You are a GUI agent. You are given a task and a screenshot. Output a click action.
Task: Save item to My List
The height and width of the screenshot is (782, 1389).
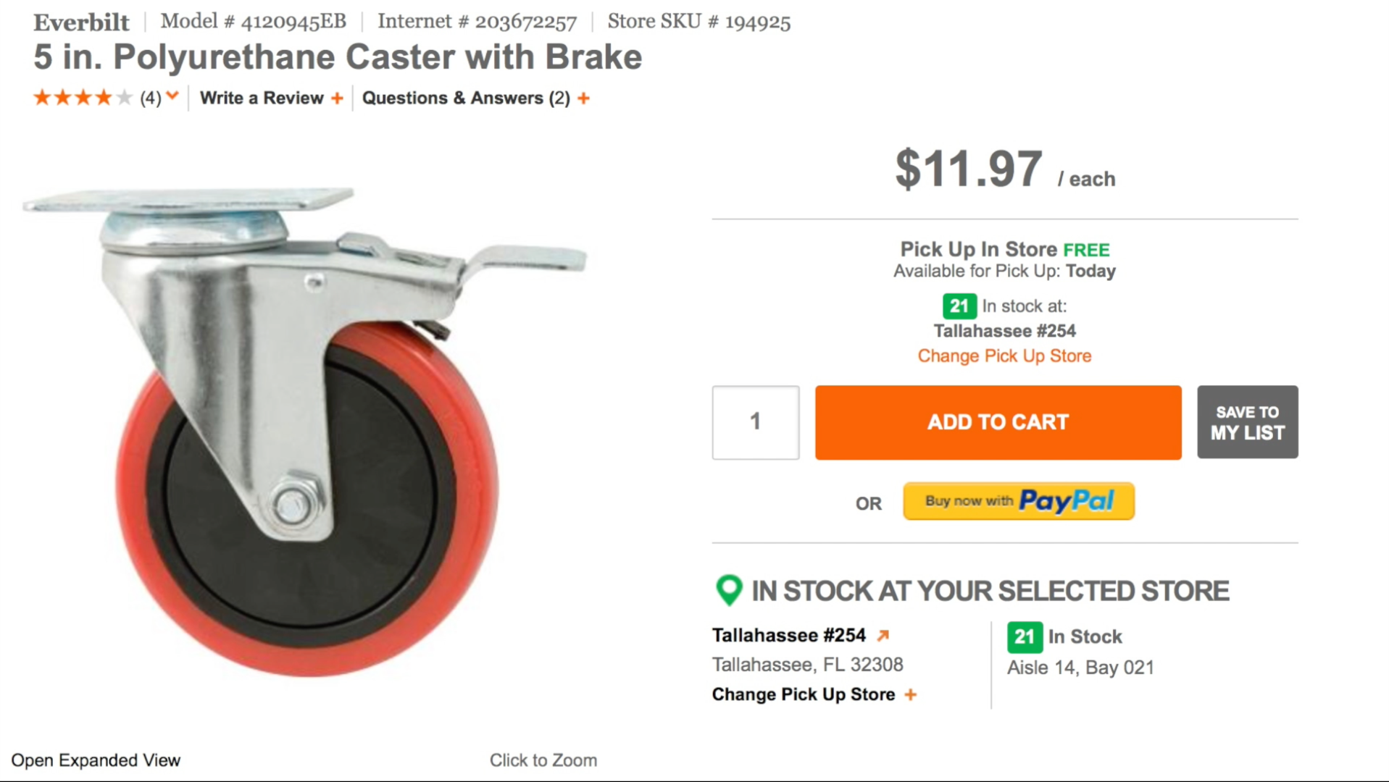click(x=1247, y=422)
